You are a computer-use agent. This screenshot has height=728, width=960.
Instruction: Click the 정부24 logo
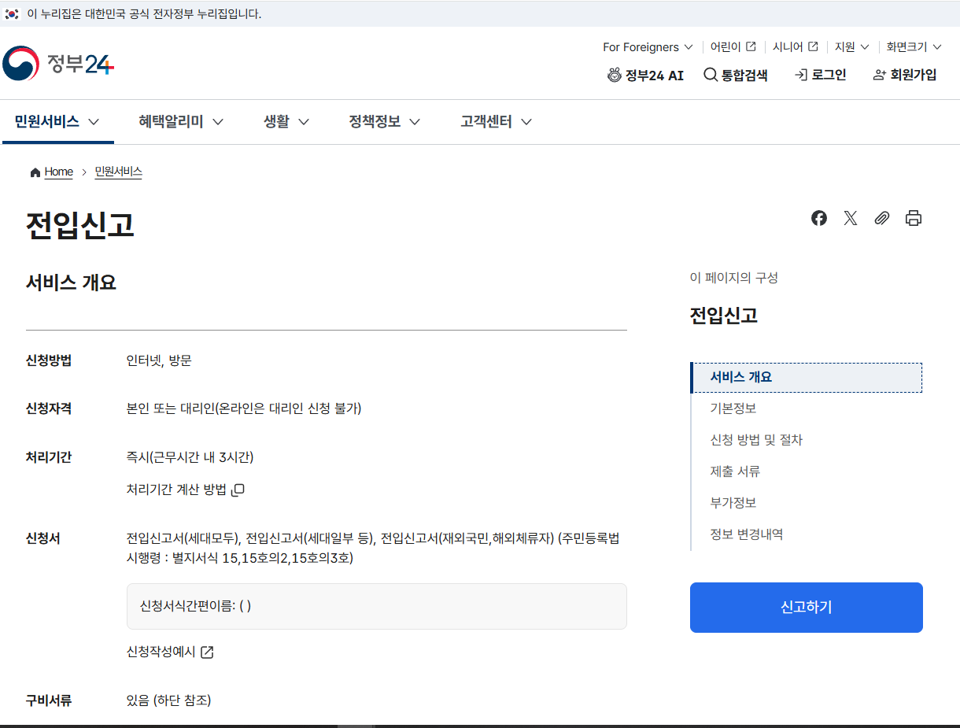pos(58,63)
